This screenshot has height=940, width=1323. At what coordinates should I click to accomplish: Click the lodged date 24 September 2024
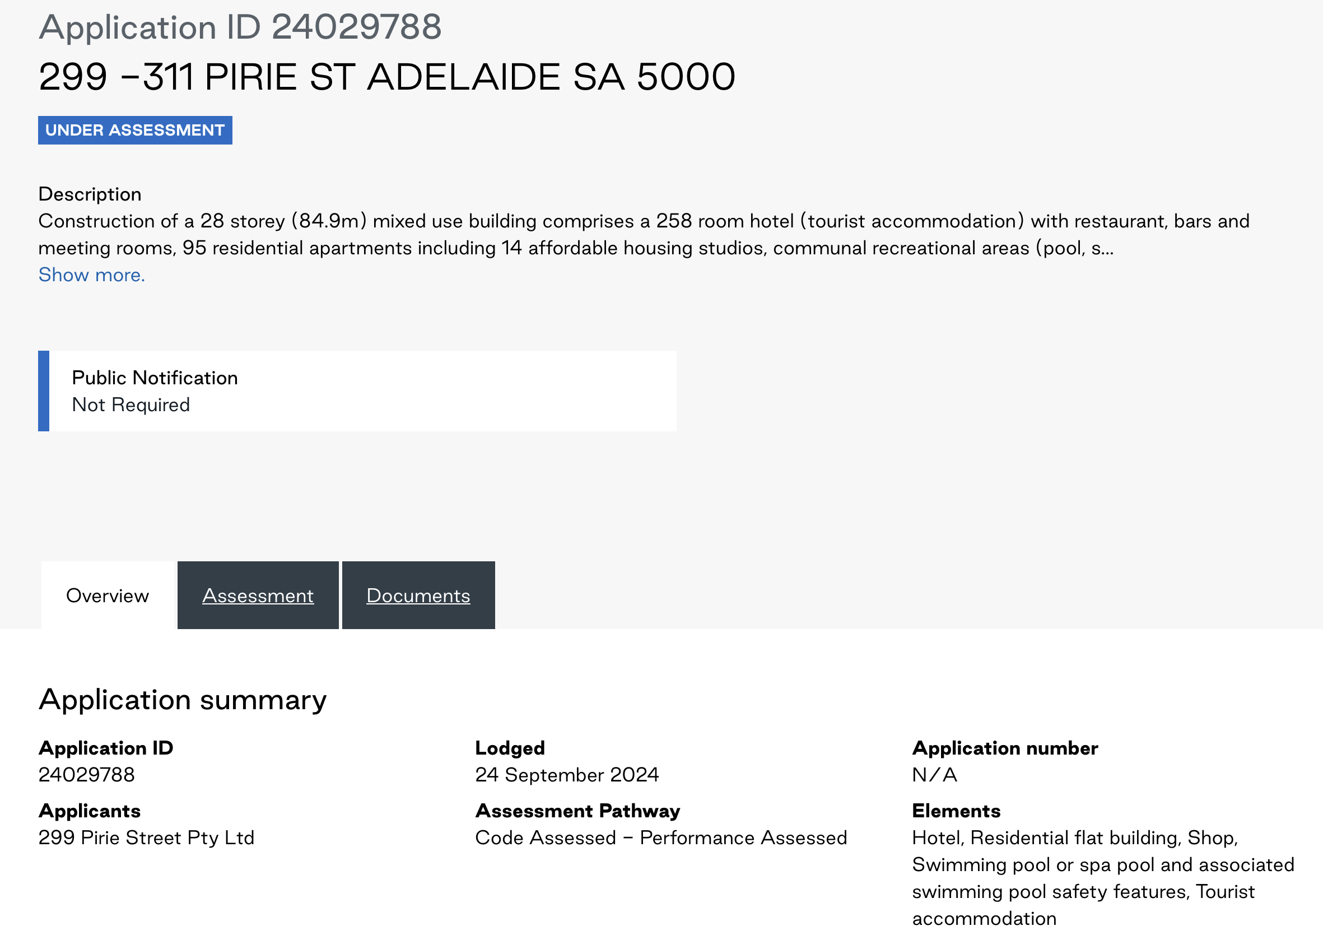tap(567, 775)
